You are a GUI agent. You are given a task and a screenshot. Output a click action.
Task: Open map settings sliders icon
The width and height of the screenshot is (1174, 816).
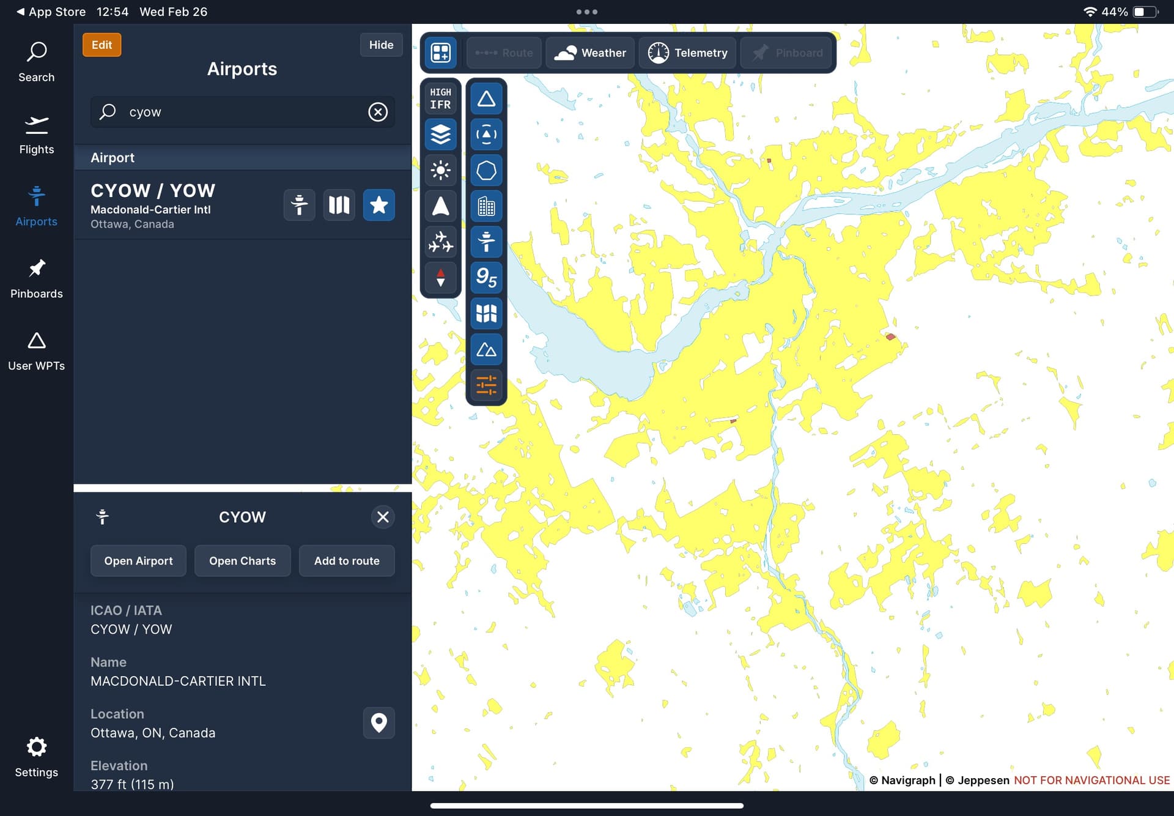point(486,385)
